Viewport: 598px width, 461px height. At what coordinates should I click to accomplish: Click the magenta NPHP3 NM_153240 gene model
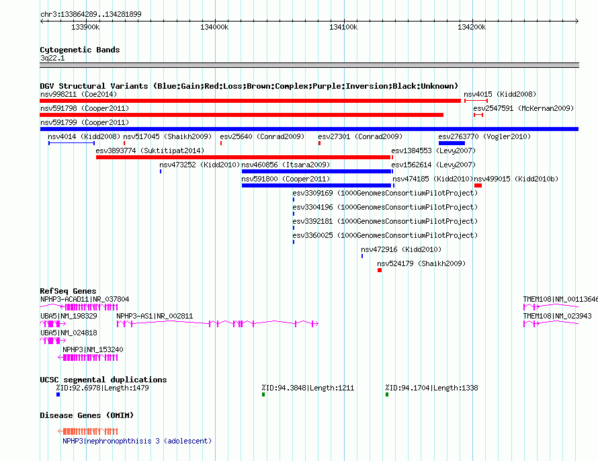tap(88, 358)
